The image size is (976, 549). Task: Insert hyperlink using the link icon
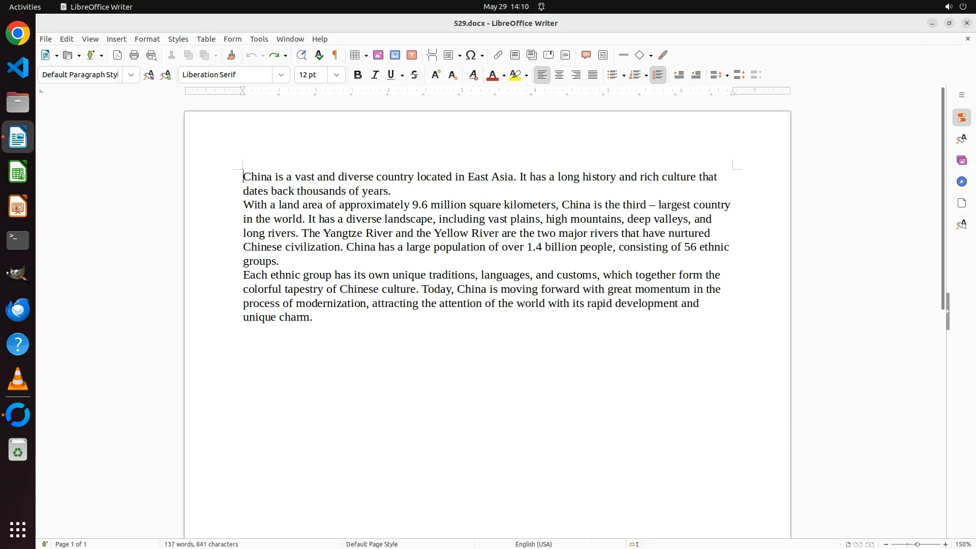tap(498, 55)
